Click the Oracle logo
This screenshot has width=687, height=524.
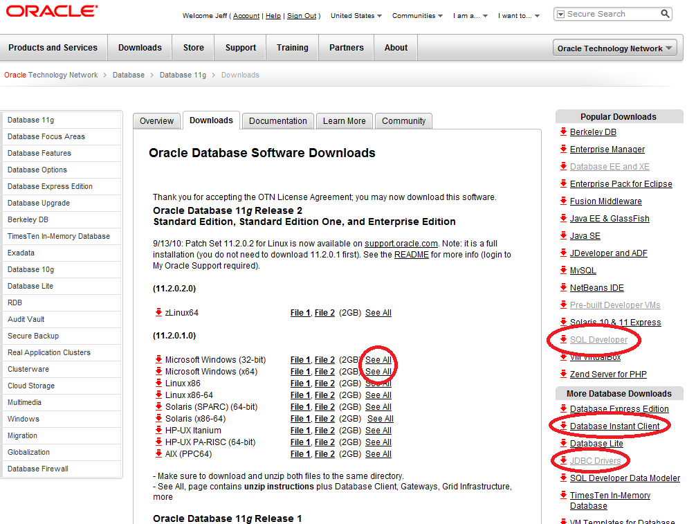click(x=52, y=11)
